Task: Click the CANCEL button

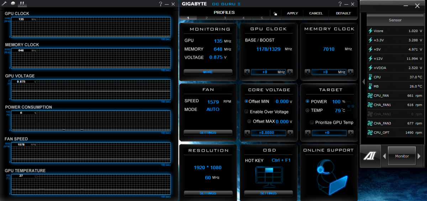Action: [x=316, y=14]
